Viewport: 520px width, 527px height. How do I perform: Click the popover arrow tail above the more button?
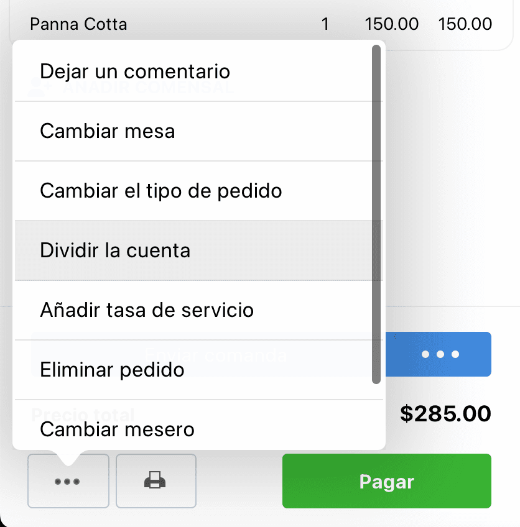(68, 458)
